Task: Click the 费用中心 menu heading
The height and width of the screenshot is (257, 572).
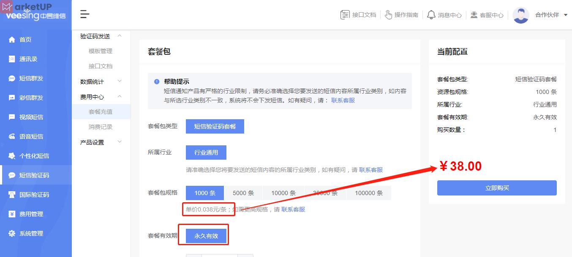Action: pos(92,97)
